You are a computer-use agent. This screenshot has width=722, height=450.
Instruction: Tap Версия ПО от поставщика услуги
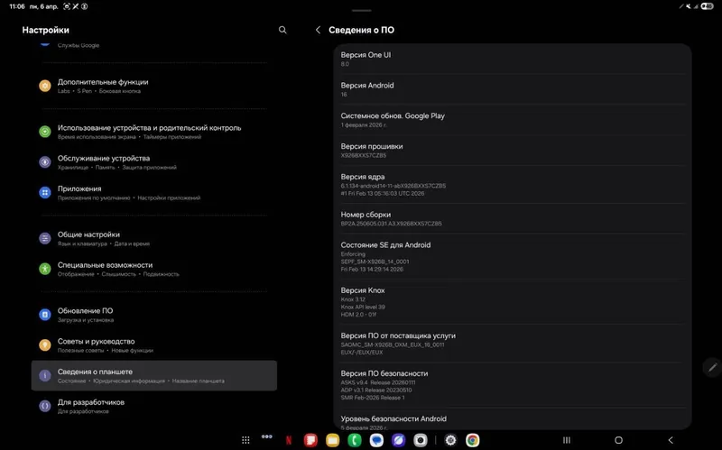pyautogui.click(x=513, y=344)
